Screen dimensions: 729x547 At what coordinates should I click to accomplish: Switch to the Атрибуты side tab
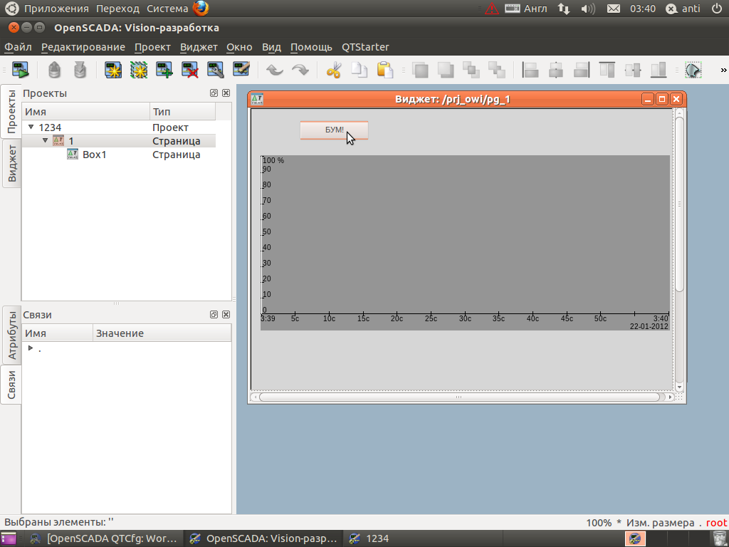tap(11, 335)
